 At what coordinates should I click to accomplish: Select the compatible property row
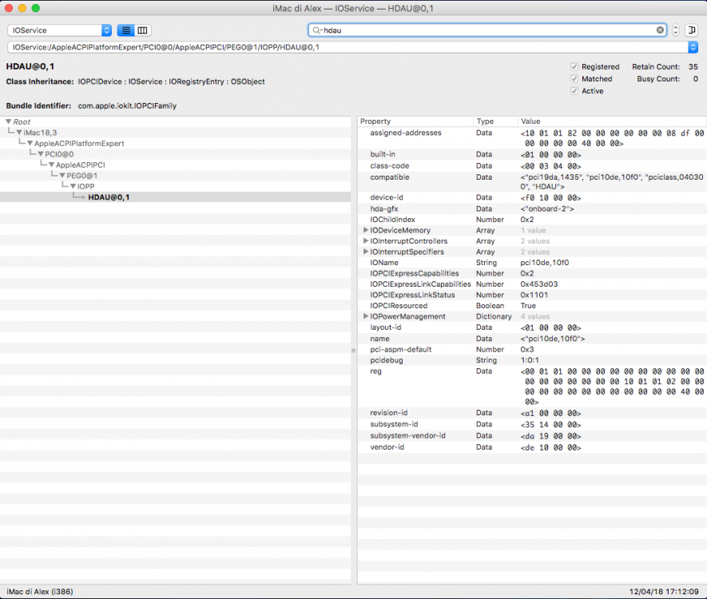coord(532,181)
